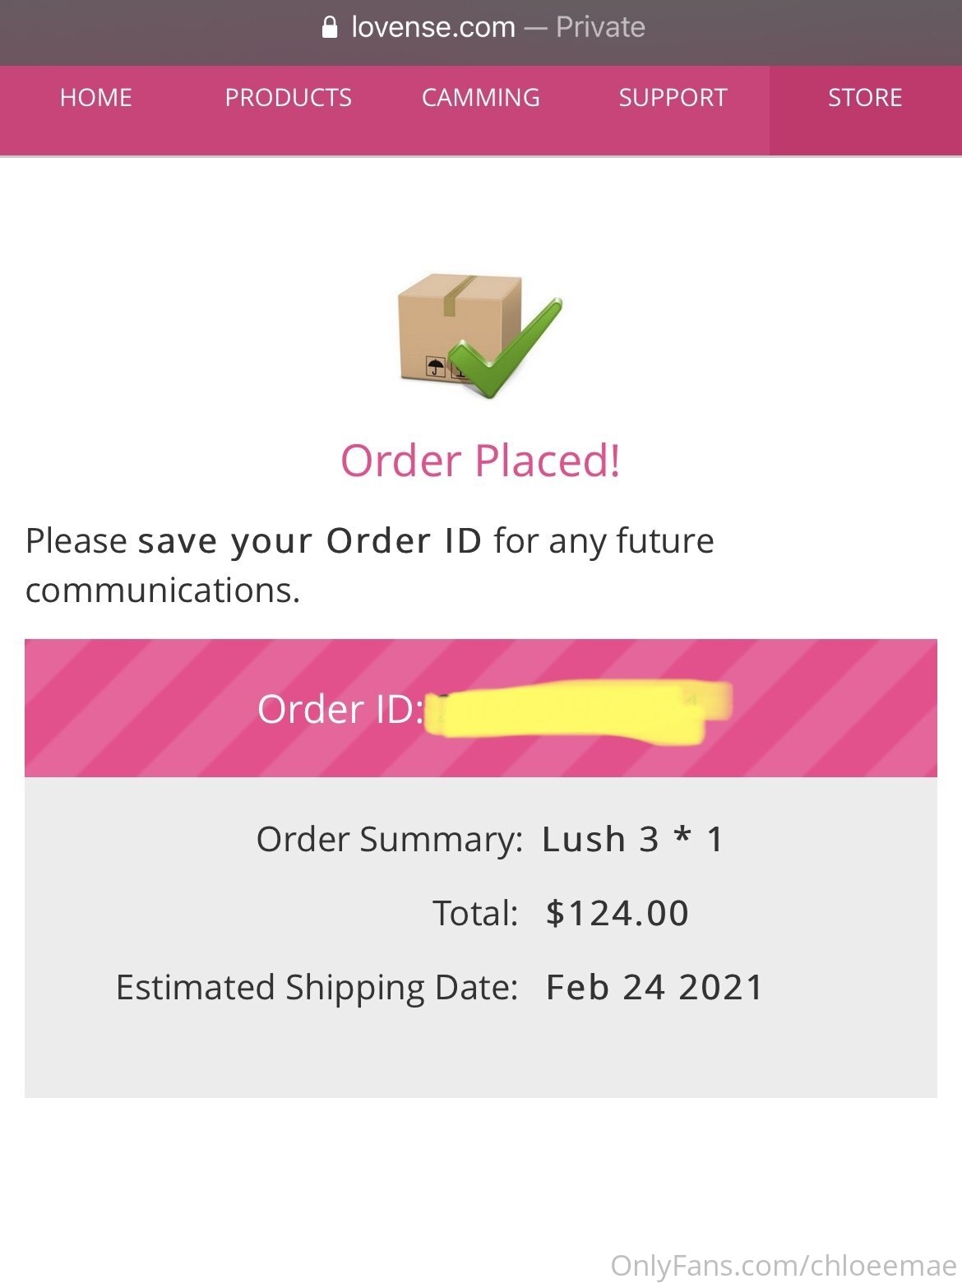This screenshot has width=962, height=1288.
Task: Click the Estimated Shipping Date label
Action: pyautogui.click(x=317, y=988)
